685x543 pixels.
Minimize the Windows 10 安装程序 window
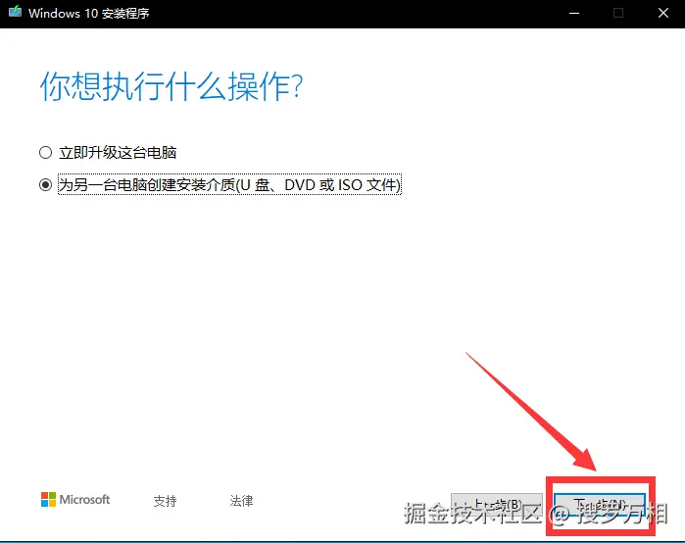tap(574, 13)
